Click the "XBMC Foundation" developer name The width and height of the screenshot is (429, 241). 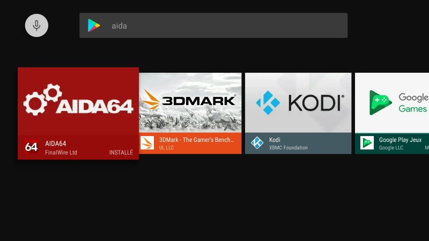tap(289, 148)
